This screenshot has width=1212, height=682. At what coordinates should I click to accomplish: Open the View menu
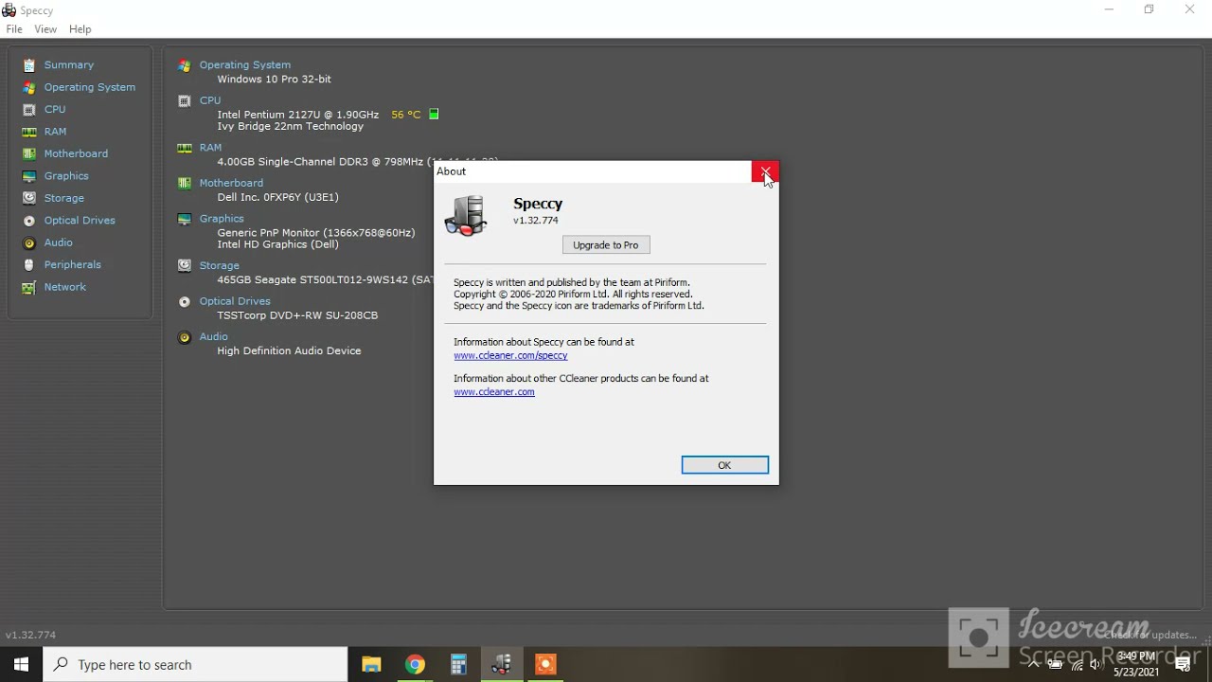pyautogui.click(x=45, y=29)
